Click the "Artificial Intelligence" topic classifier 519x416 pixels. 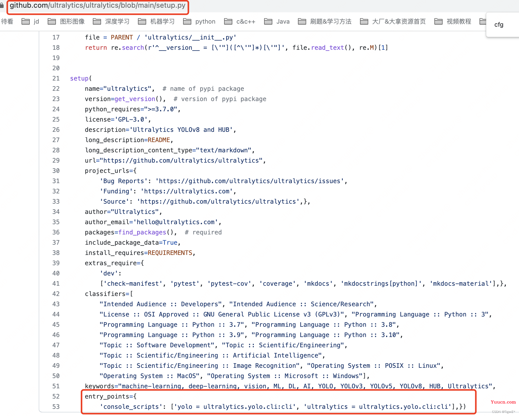tap(211, 355)
